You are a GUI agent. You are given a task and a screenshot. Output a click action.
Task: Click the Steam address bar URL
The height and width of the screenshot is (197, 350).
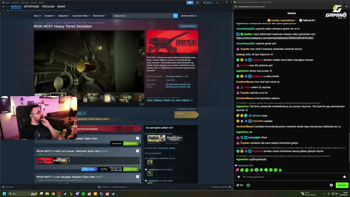tap(40, 10)
